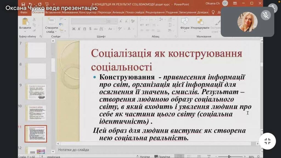Screen dimensions: 281x158
Task: Exit full screen with the collapse button
Action: tap(267, 141)
